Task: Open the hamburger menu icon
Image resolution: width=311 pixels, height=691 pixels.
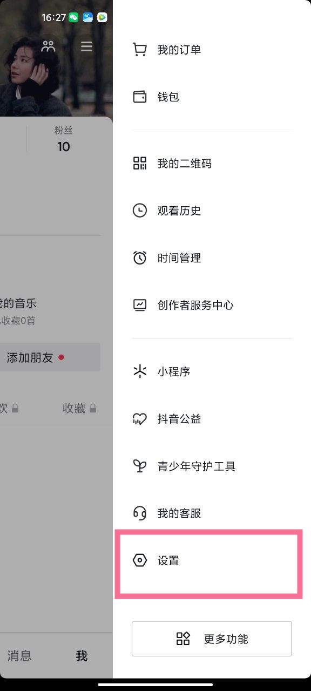Action: tap(86, 46)
